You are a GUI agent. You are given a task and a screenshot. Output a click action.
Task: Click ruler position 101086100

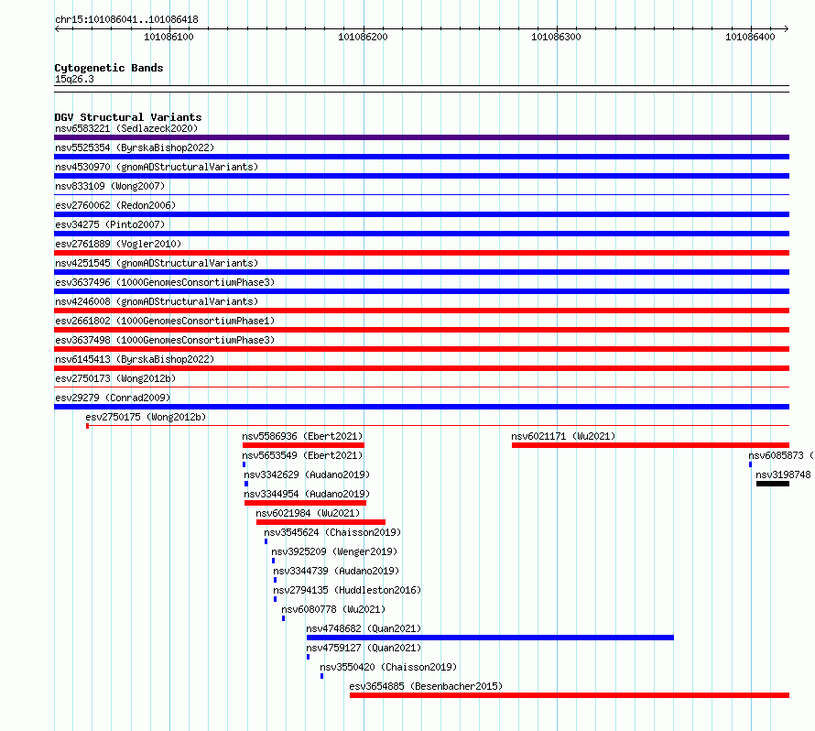coord(168,37)
